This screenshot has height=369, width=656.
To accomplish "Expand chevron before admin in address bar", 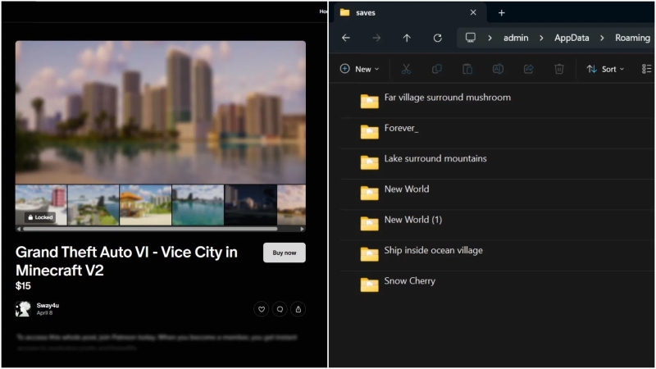I will pyautogui.click(x=490, y=38).
